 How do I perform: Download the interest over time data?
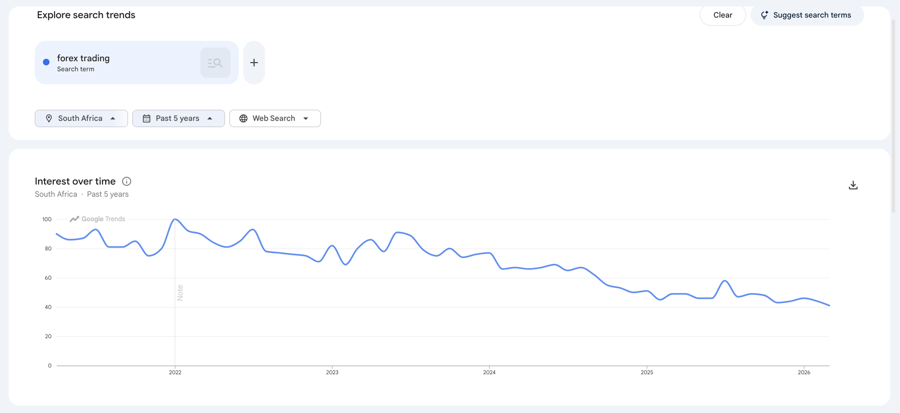(853, 185)
